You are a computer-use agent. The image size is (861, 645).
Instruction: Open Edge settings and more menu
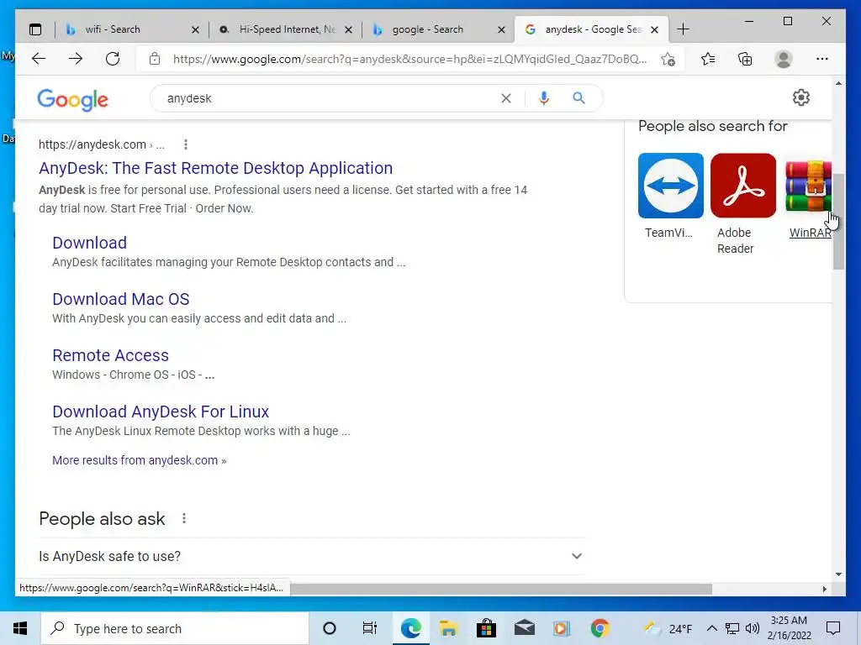pos(822,59)
